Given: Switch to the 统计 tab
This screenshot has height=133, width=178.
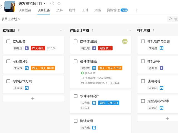Looking at the screenshot, I should 72,10.
